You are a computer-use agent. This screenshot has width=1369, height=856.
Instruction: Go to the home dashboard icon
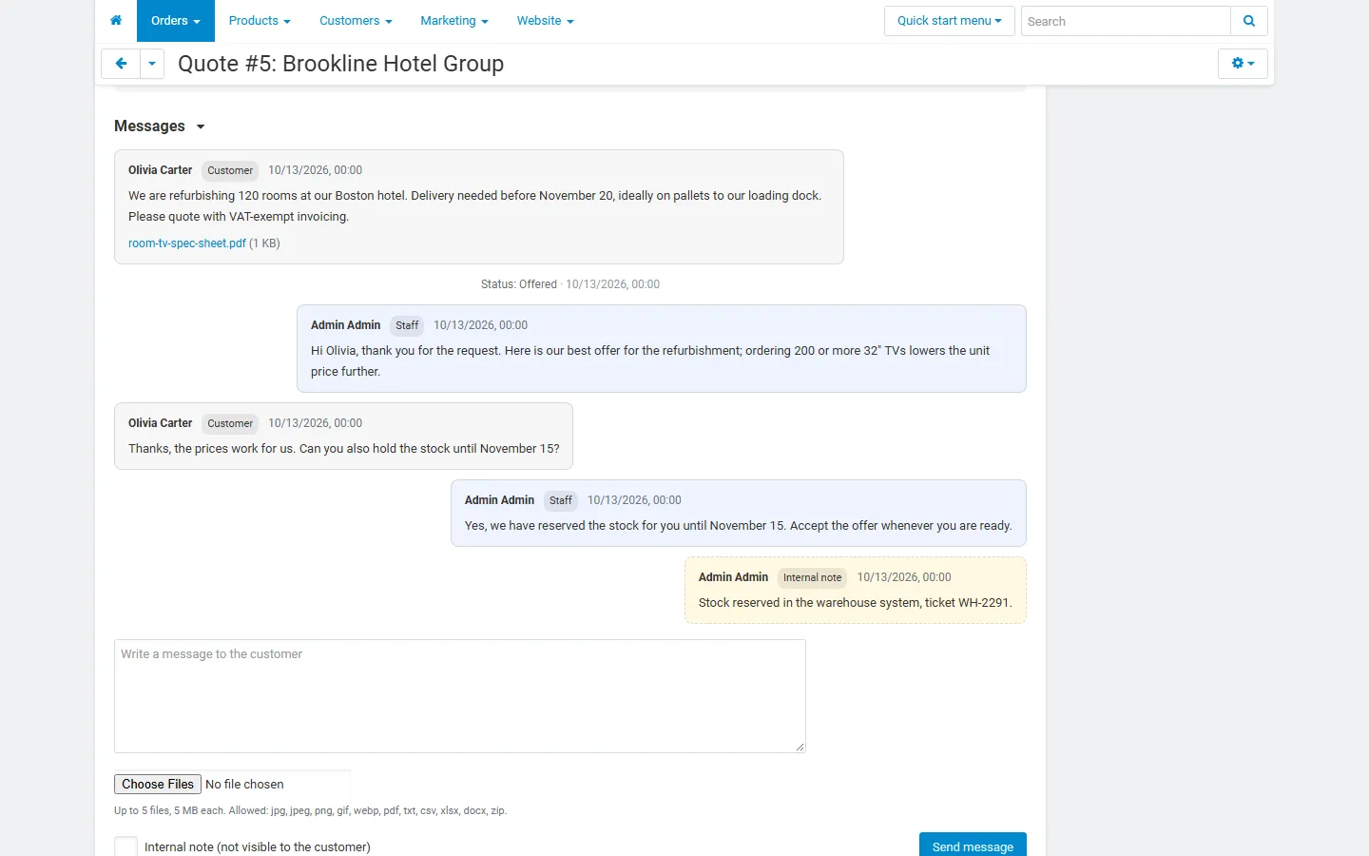[x=116, y=21]
